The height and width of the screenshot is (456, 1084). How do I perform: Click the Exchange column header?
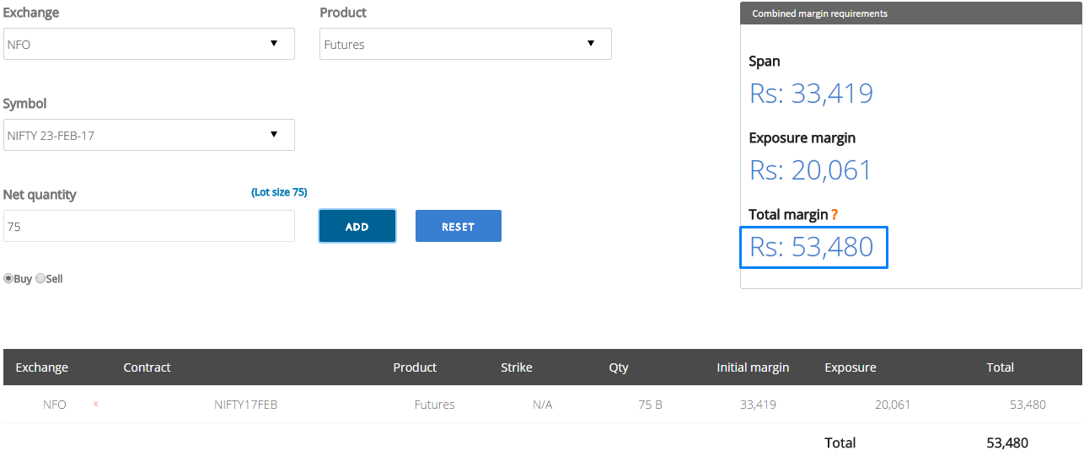click(42, 367)
